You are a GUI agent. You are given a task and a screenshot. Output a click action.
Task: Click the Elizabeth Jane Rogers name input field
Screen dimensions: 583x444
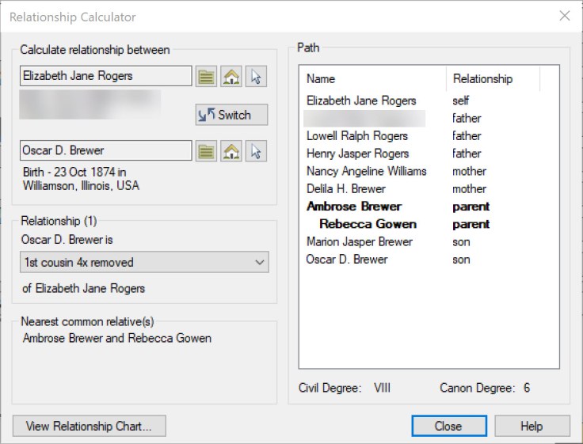pyautogui.click(x=105, y=76)
